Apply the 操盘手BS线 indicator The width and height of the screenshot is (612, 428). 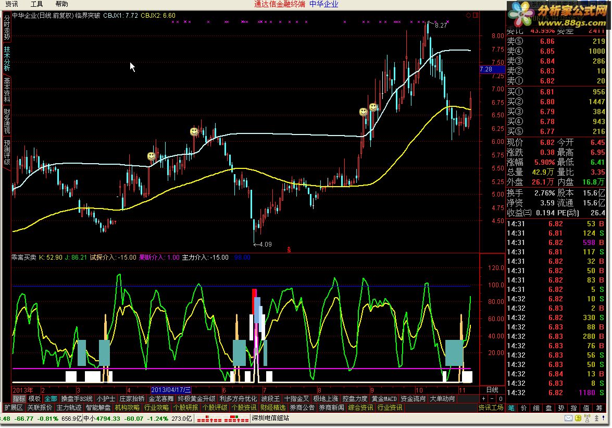click(77, 399)
